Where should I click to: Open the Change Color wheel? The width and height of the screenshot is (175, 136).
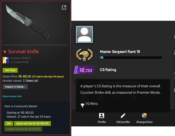click(144, 116)
